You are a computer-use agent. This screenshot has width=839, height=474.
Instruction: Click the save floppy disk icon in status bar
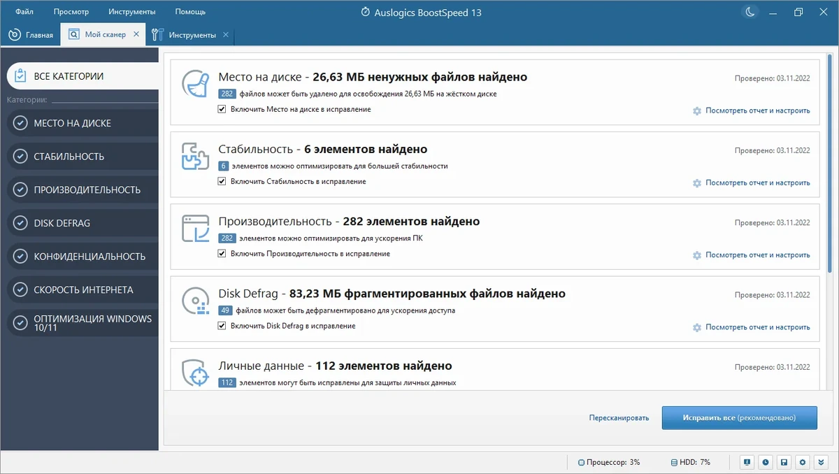tap(785, 462)
